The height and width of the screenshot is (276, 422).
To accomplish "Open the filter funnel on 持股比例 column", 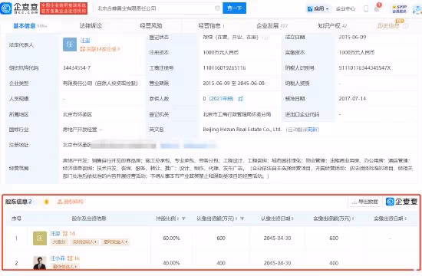I will 183,219.
